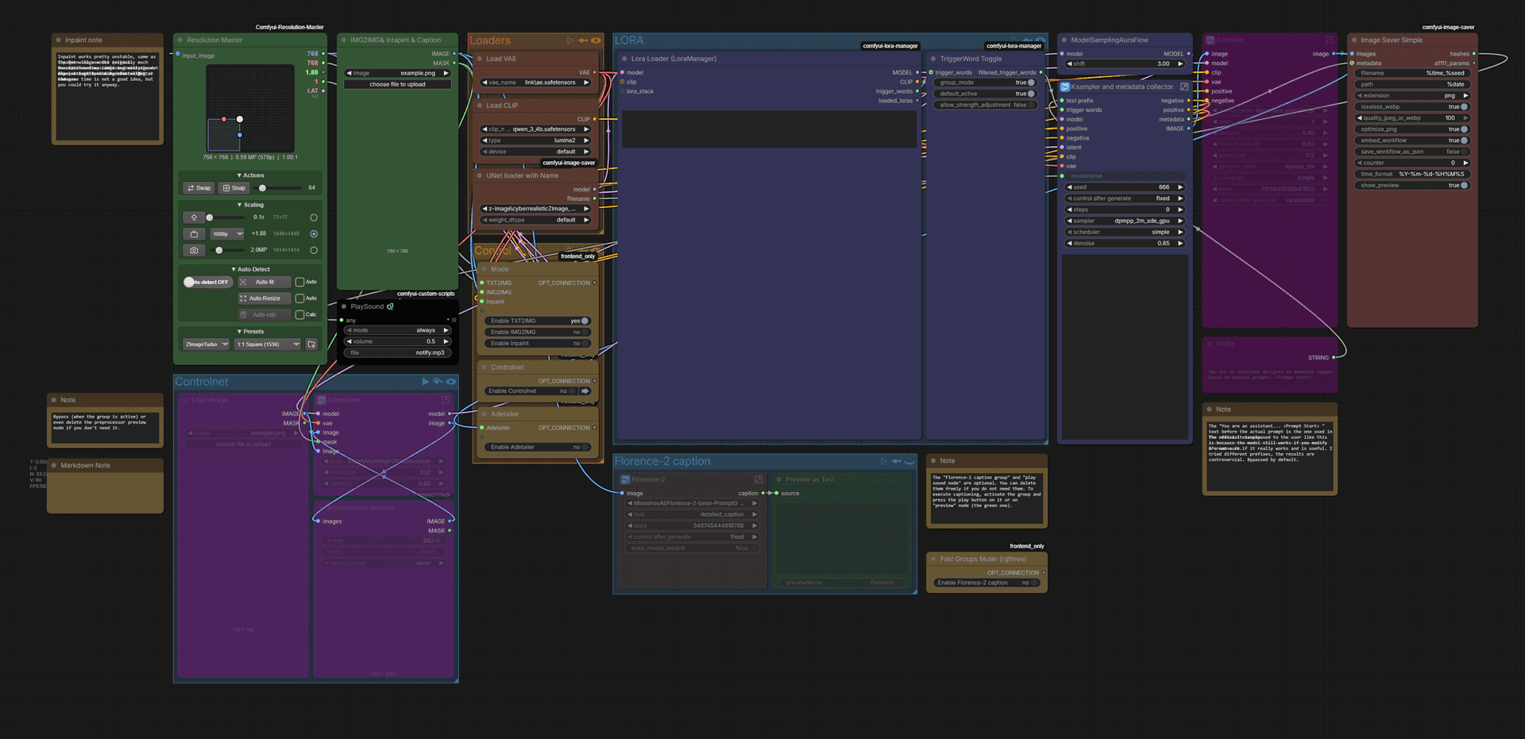Click the Swap button in Resolution Master
This screenshot has width=1525, height=739.
tap(199, 188)
